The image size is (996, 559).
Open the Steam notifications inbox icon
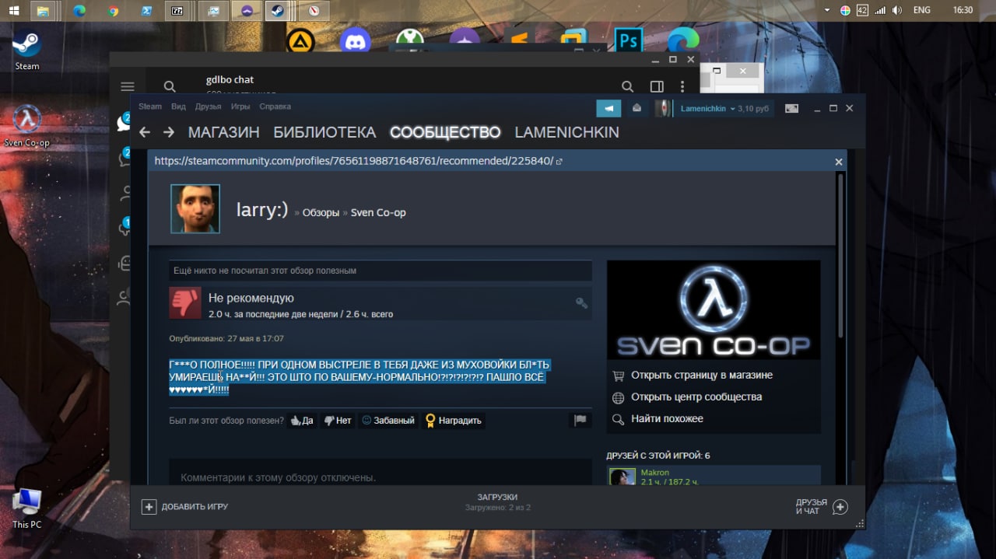(x=637, y=108)
